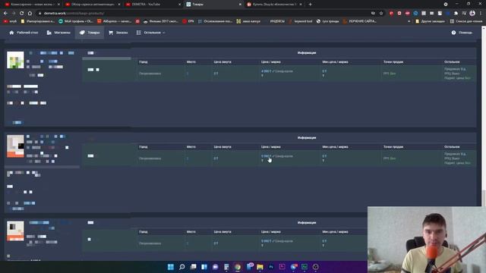This screenshot has height=273, width=486.
Task: Switch to the DEMETRA - YouTube browser tab
Action: [153, 5]
